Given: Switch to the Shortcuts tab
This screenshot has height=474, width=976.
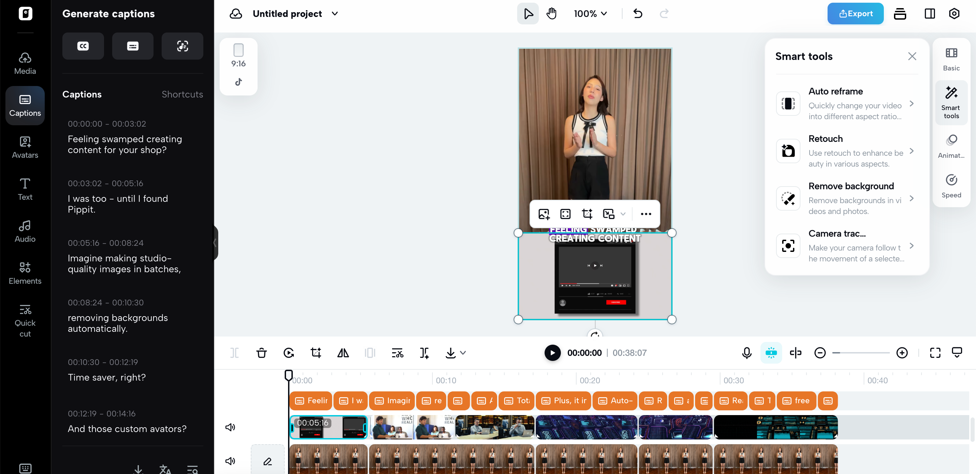Looking at the screenshot, I should point(182,94).
